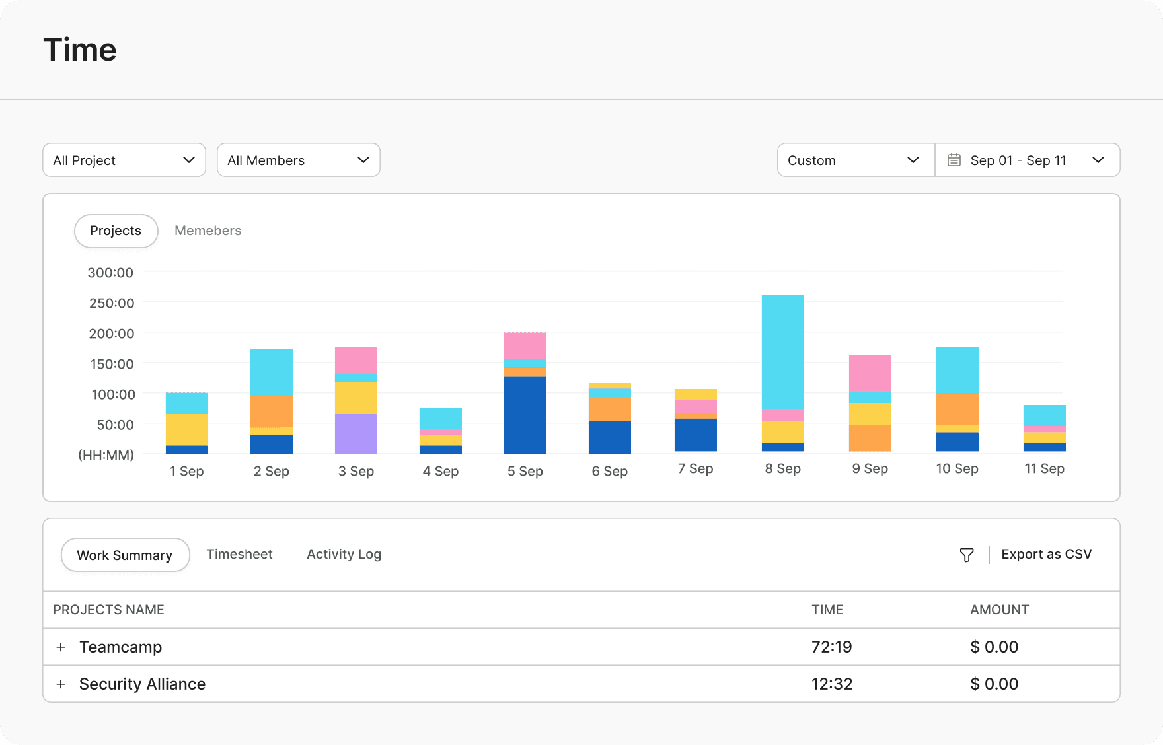Click the calendar icon in date range
Screen dimensions: 1163x745
954,160
